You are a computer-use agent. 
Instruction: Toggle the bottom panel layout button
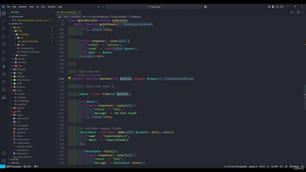pos(277,7)
